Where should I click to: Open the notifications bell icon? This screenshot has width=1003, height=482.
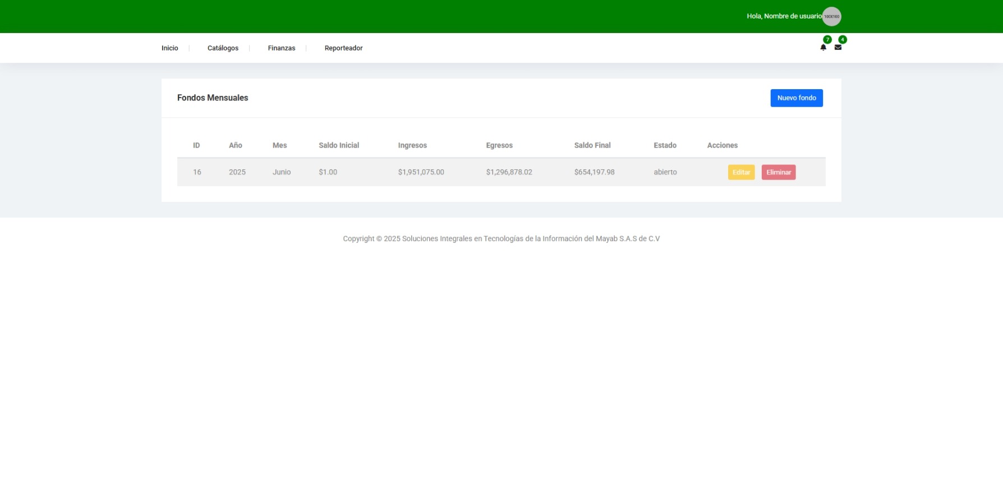(823, 48)
